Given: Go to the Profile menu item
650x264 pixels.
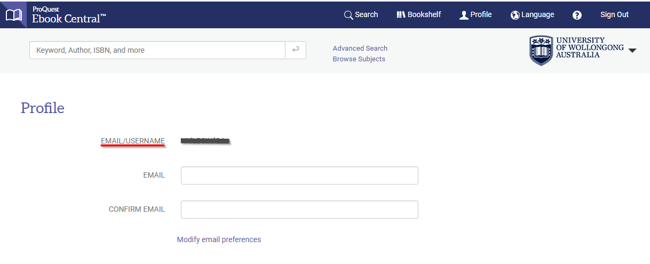Looking at the screenshot, I should 481,15.
